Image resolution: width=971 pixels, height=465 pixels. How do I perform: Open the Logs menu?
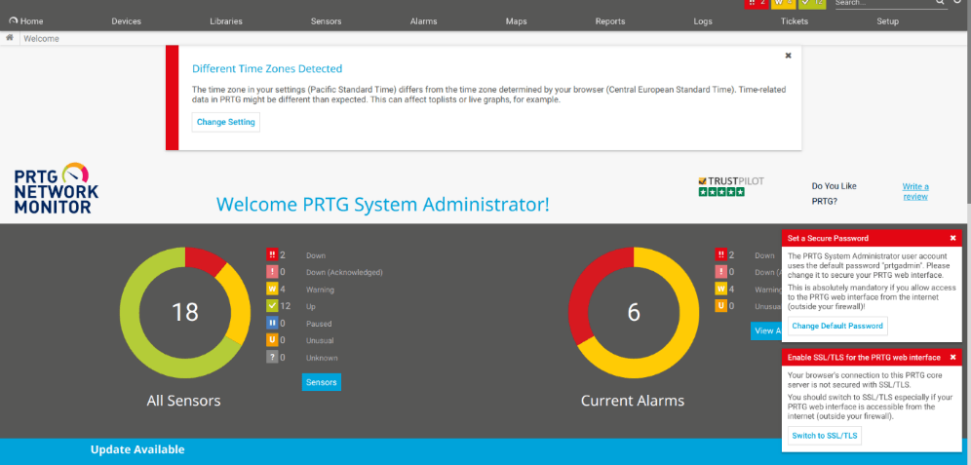pyautogui.click(x=703, y=21)
